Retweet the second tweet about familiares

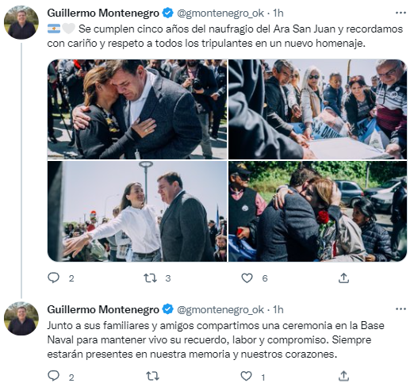click(152, 376)
